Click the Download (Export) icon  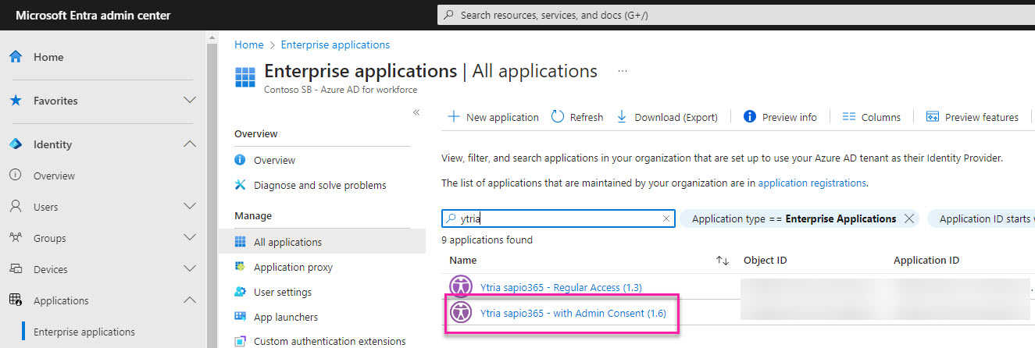coord(622,117)
